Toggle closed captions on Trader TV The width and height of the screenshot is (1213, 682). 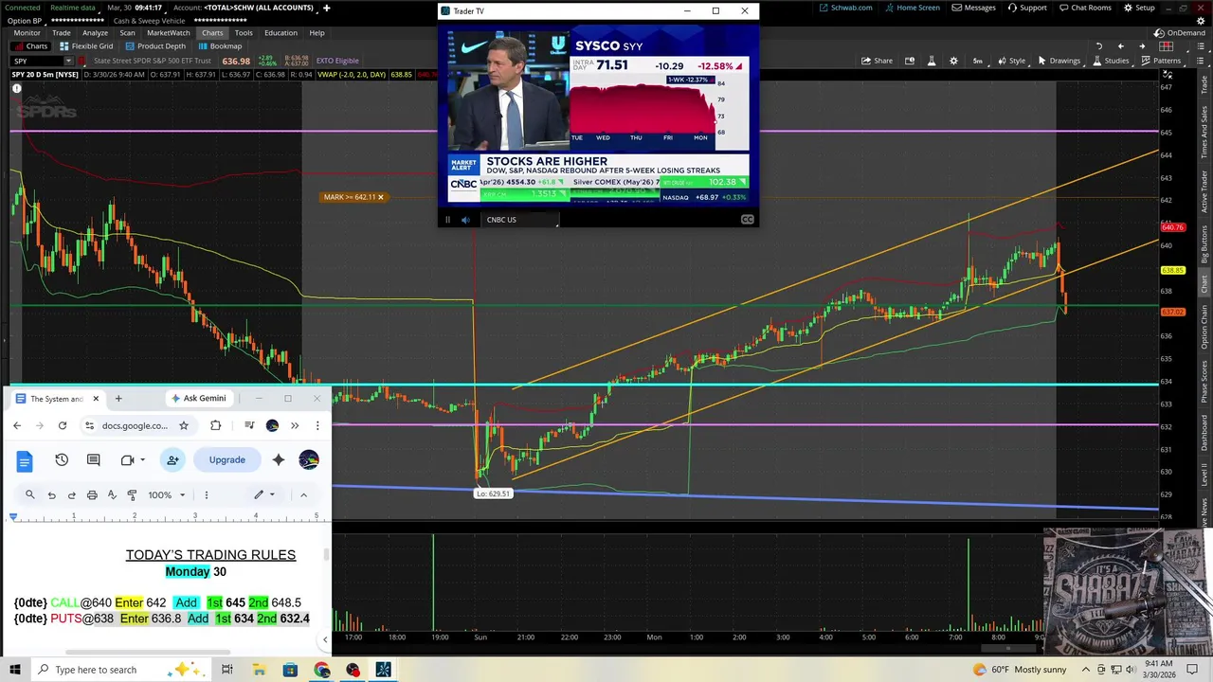[x=748, y=220]
